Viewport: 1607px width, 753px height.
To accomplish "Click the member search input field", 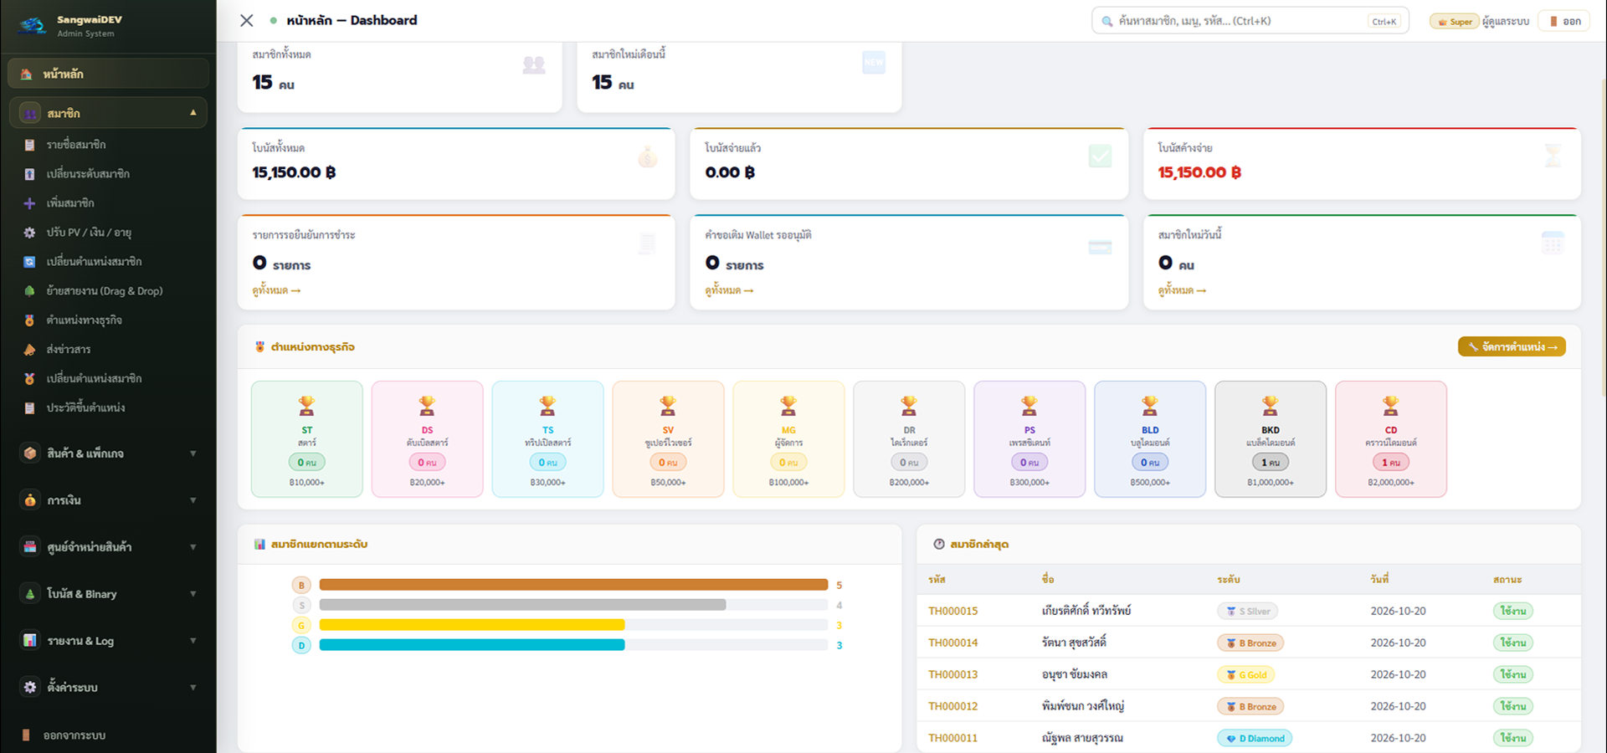I will point(1250,21).
